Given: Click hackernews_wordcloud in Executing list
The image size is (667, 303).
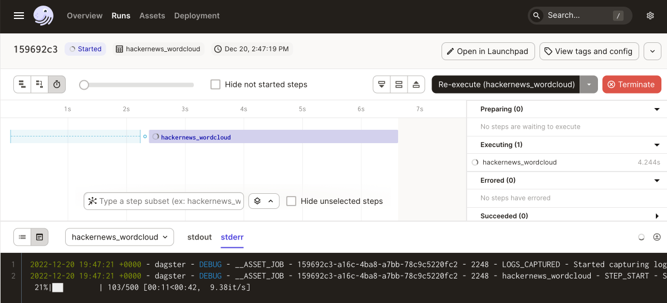Looking at the screenshot, I should (519, 162).
